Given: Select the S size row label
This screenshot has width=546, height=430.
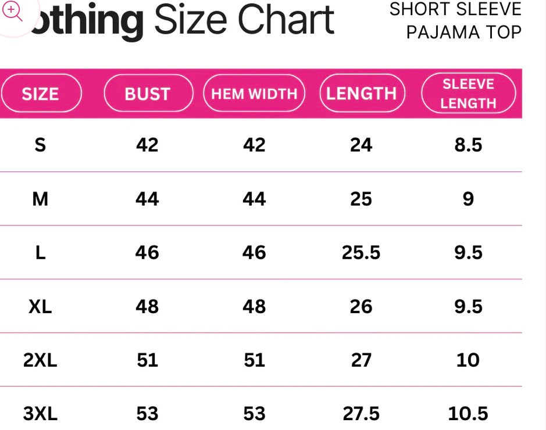Looking at the screenshot, I should pyautogui.click(x=40, y=145).
